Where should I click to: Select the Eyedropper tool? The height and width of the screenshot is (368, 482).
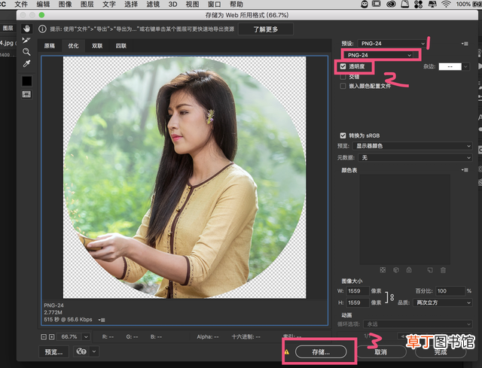coord(27,63)
